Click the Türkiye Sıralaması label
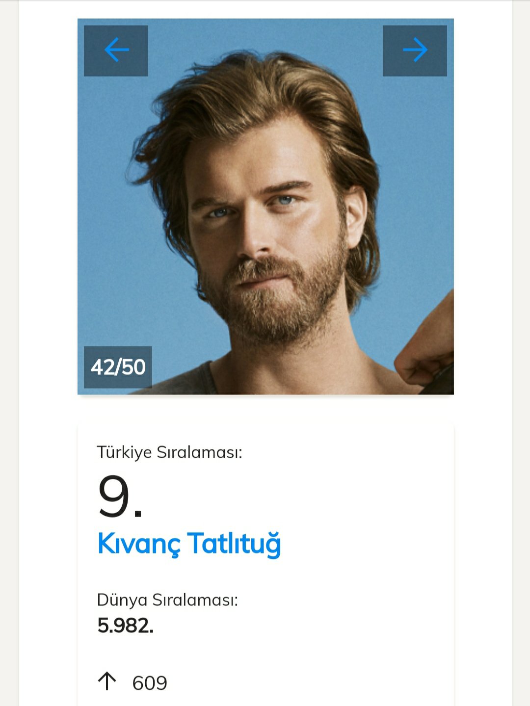The height and width of the screenshot is (706, 530). coord(169,452)
